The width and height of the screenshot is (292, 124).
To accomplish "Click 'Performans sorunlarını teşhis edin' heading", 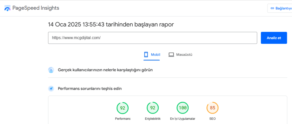I will (90, 89).
